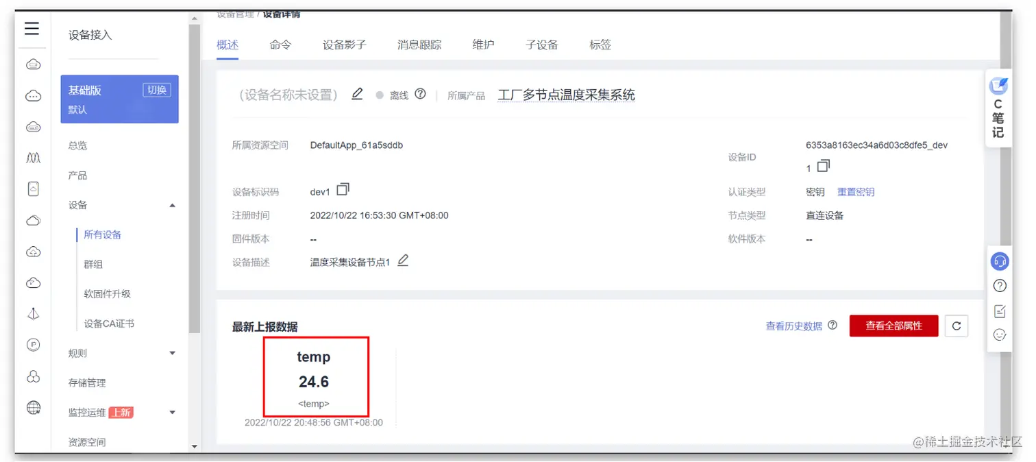Go to 存储管理 in the sidebar
Screen dimensions: 1036x462
coord(87,383)
